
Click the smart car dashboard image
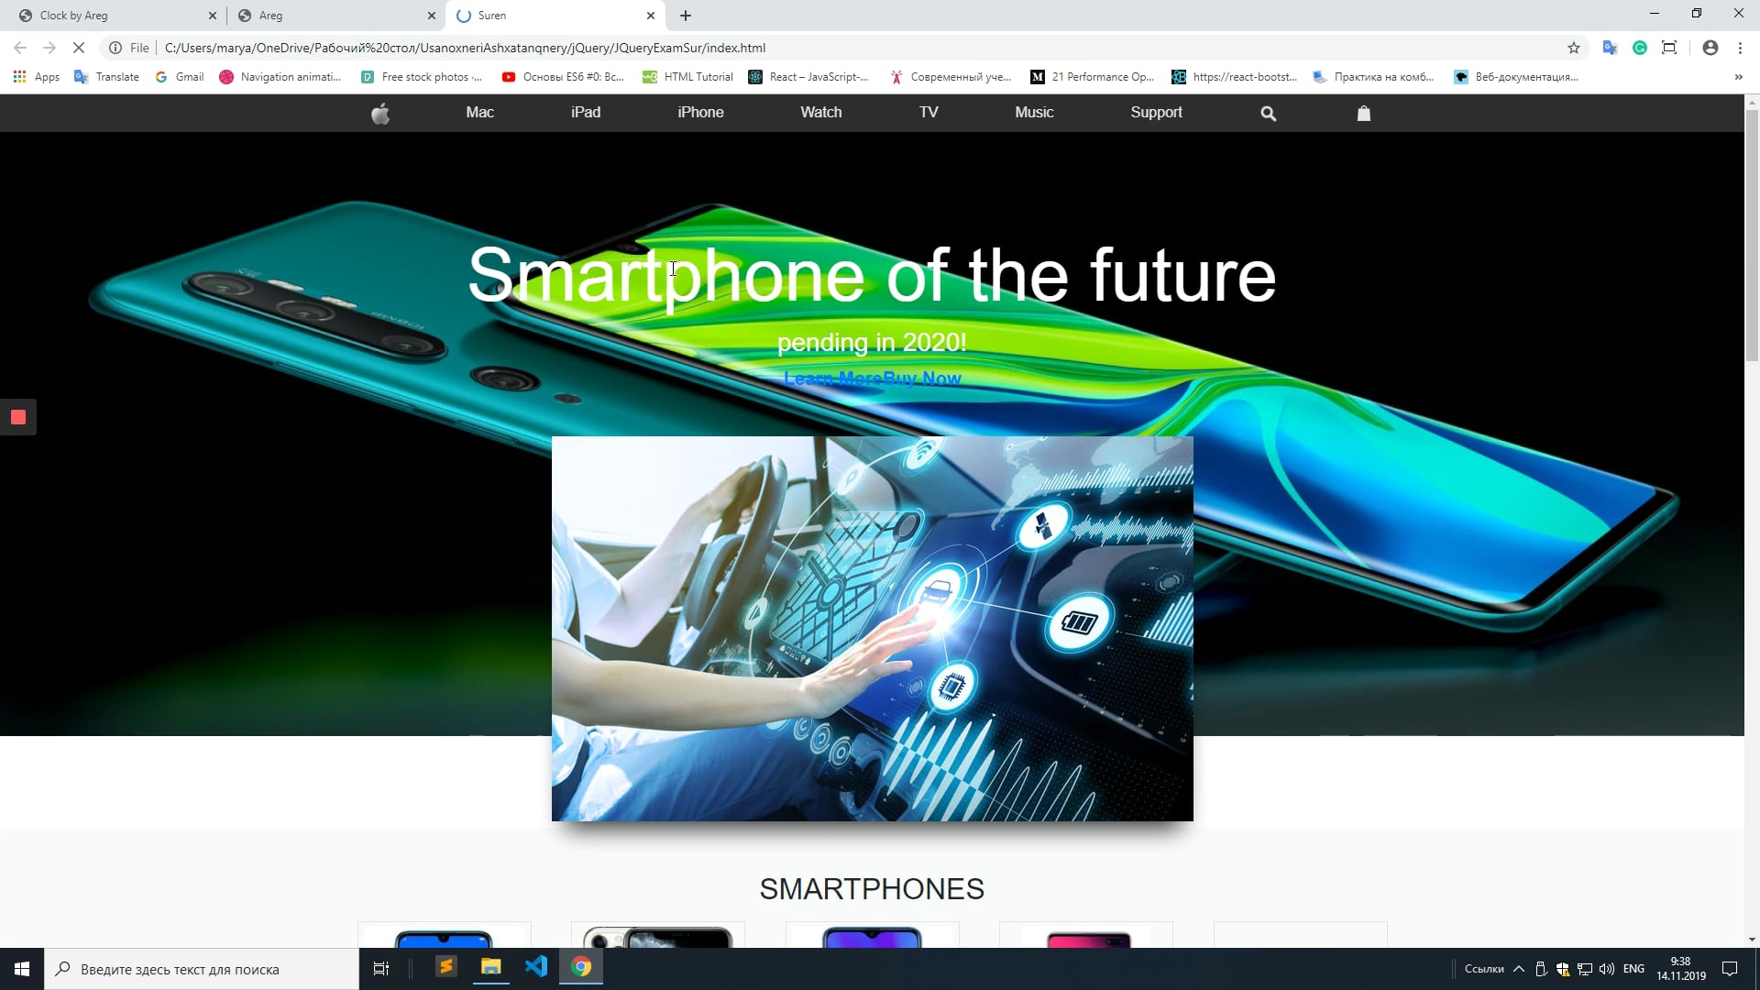pos(872,629)
